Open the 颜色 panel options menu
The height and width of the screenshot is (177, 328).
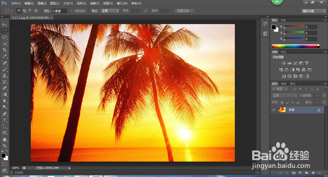click(325, 20)
